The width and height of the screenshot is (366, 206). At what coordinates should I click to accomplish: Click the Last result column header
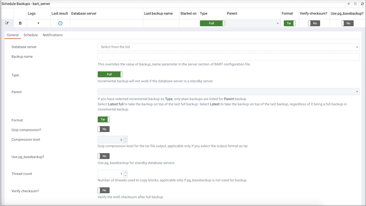(x=59, y=14)
